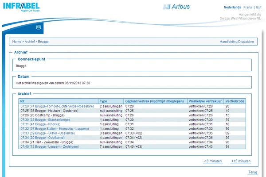Viewport: 266px width, 177px height.
Task: Click the Brugge connection point text
Action: click(21, 66)
